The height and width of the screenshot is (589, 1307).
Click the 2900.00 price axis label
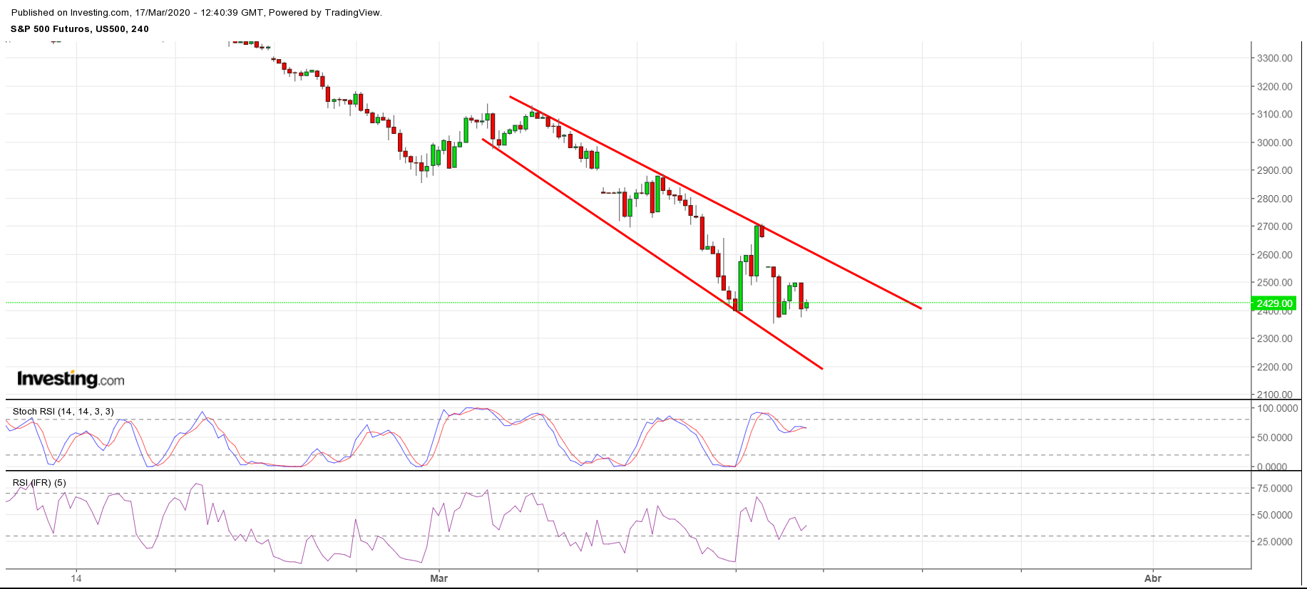pyautogui.click(x=1274, y=170)
